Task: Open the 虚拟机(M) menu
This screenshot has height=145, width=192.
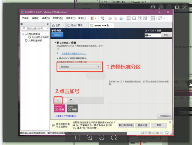Action: coord(58,18)
